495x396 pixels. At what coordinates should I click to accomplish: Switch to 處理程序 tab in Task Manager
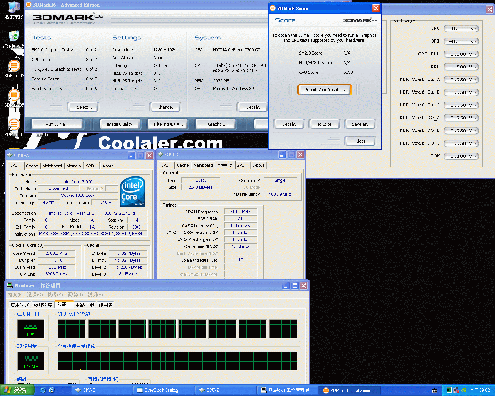point(43,305)
